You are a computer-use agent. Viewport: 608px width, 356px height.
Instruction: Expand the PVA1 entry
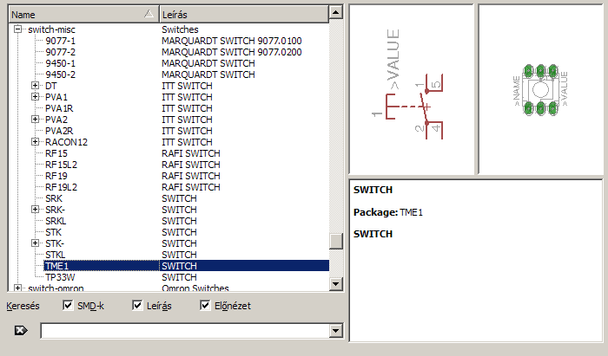pos(36,97)
